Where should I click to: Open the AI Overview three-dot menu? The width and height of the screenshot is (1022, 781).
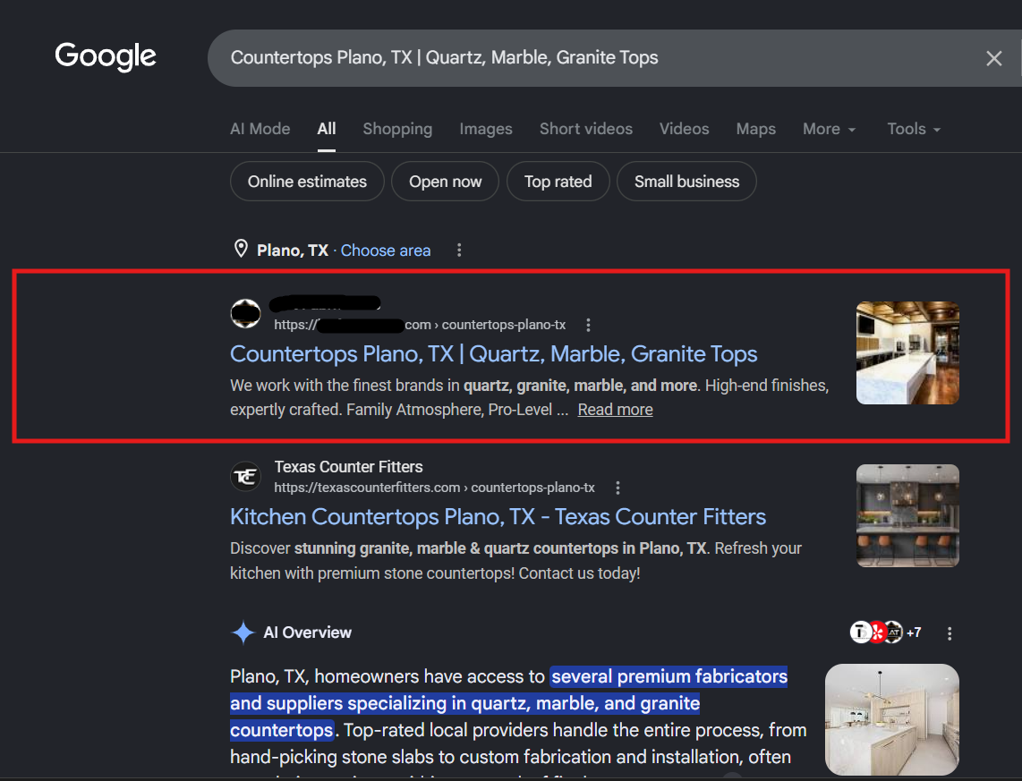[949, 633]
